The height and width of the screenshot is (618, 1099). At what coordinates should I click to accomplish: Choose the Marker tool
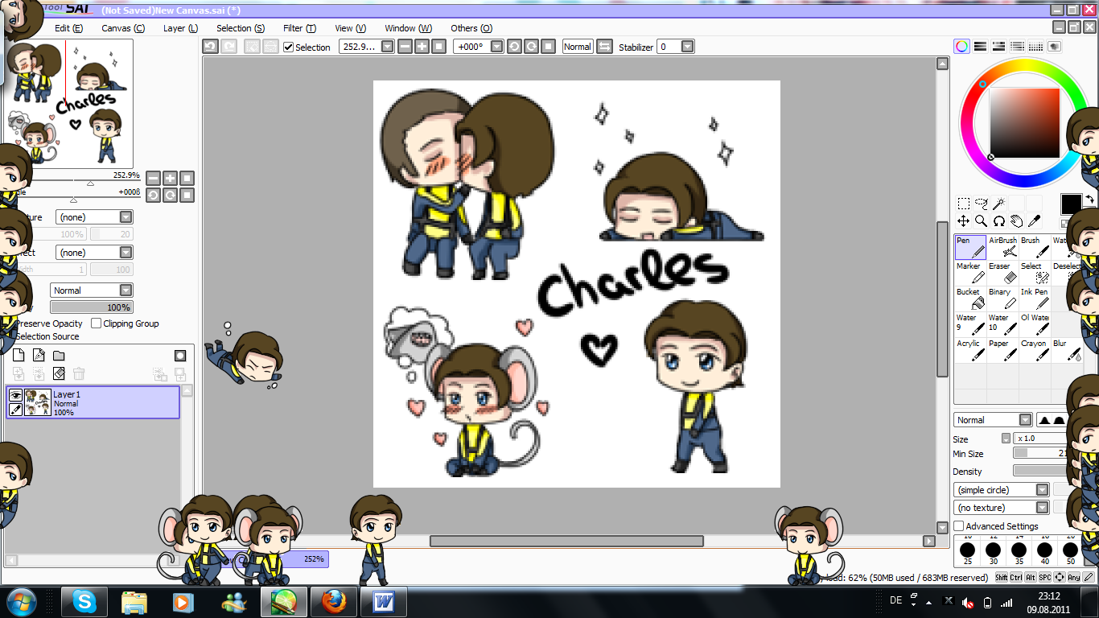pos(970,273)
